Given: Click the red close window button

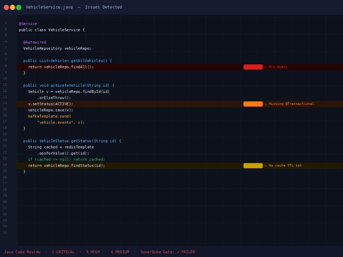Looking at the screenshot, I should coord(6,7).
